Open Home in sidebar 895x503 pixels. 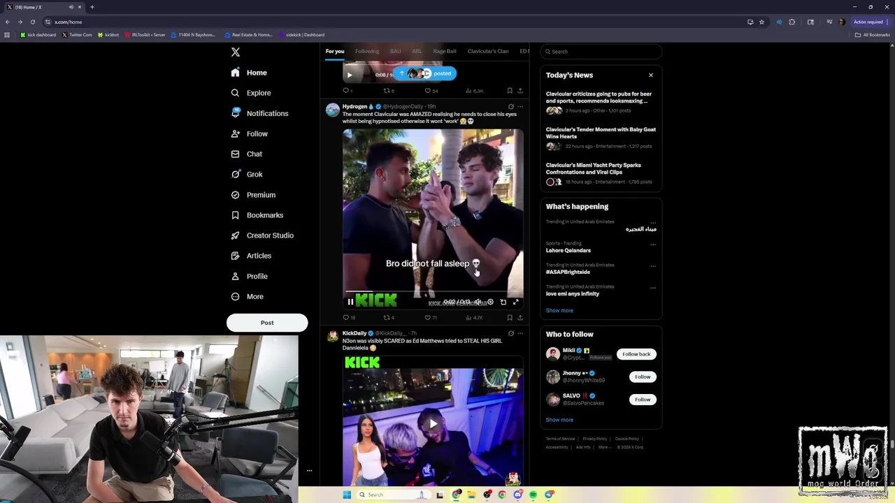tap(249, 73)
